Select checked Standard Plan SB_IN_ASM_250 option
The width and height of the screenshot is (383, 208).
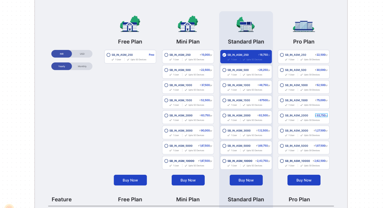224,55
